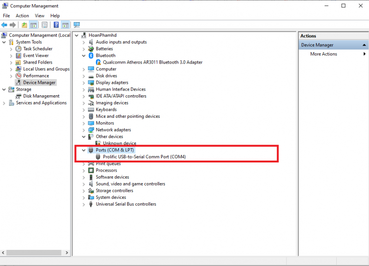Click the Unknown device warning icon

tap(98, 143)
